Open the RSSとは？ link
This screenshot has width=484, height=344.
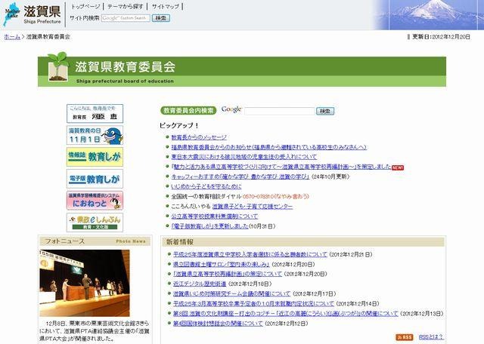pos(431,337)
